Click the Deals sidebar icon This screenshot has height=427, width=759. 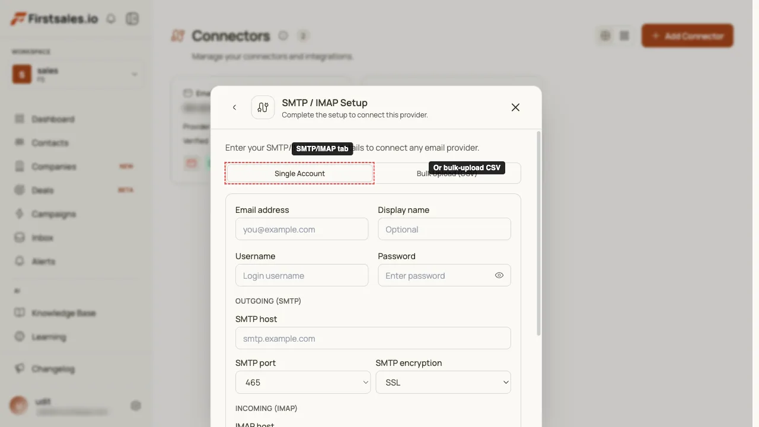click(x=20, y=190)
